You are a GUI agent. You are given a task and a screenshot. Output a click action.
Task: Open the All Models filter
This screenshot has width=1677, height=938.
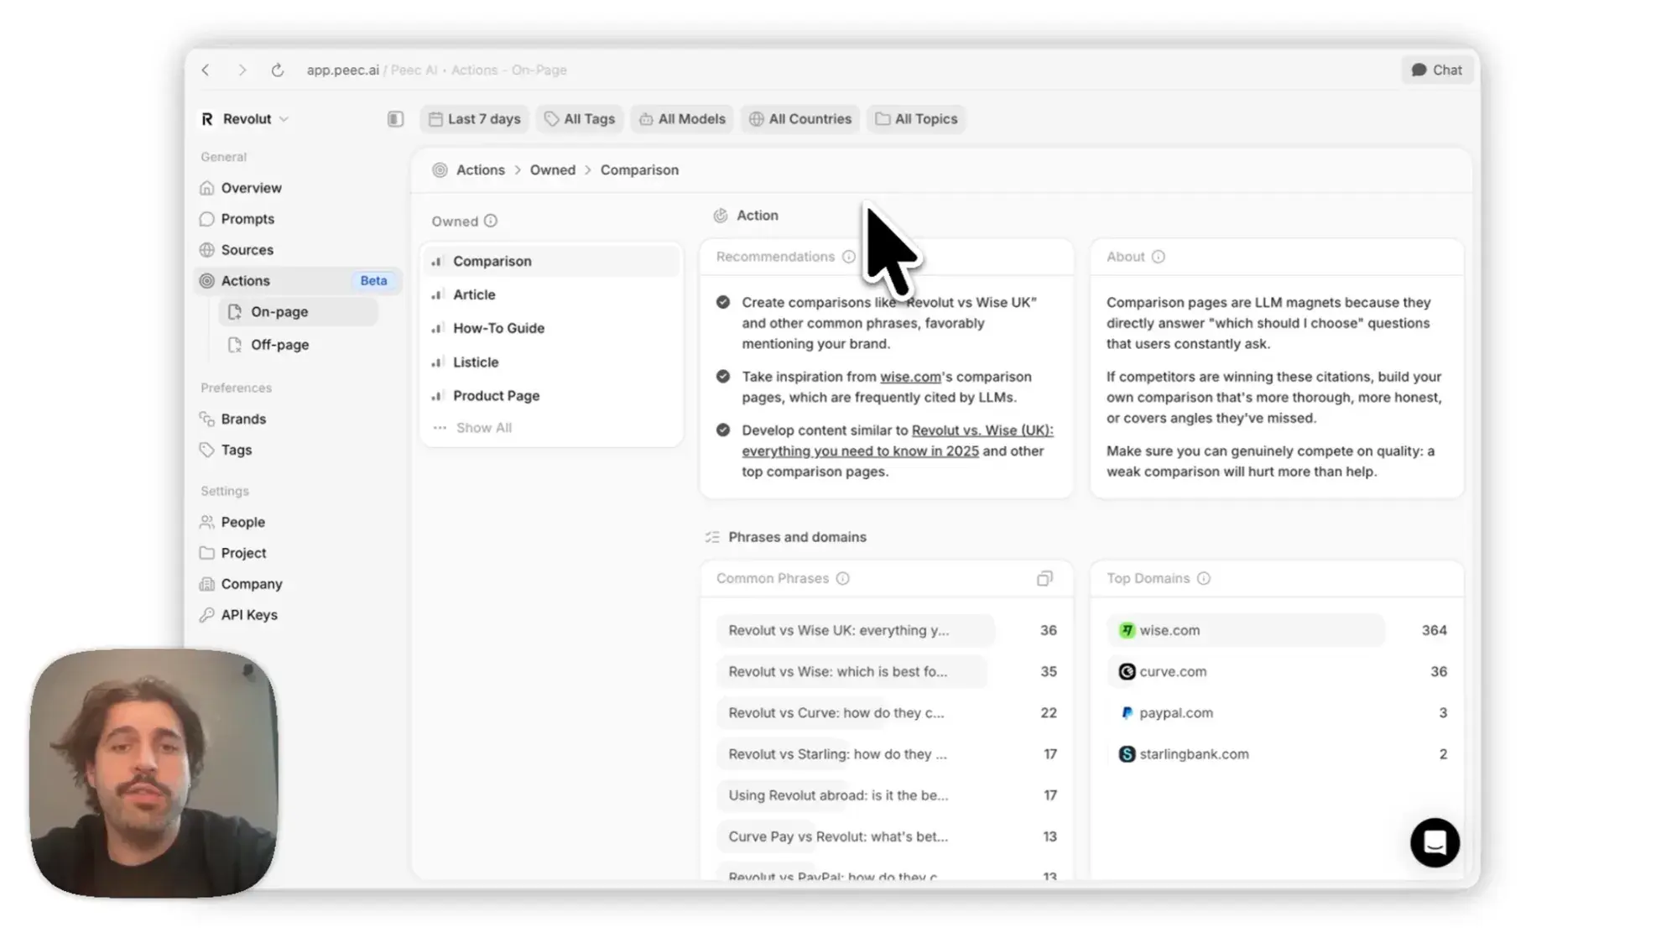point(682,119)
